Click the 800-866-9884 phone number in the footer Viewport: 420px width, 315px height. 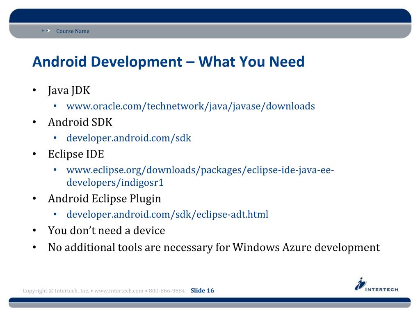(x=167, y=291)
